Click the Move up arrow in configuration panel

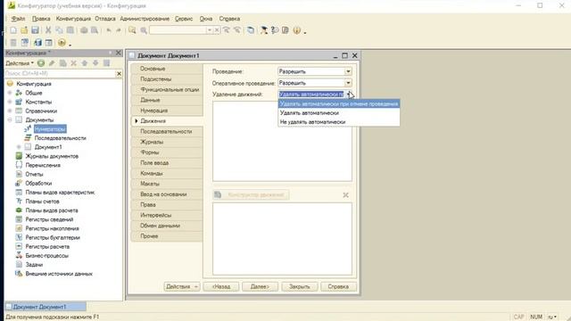pos(85,63)
